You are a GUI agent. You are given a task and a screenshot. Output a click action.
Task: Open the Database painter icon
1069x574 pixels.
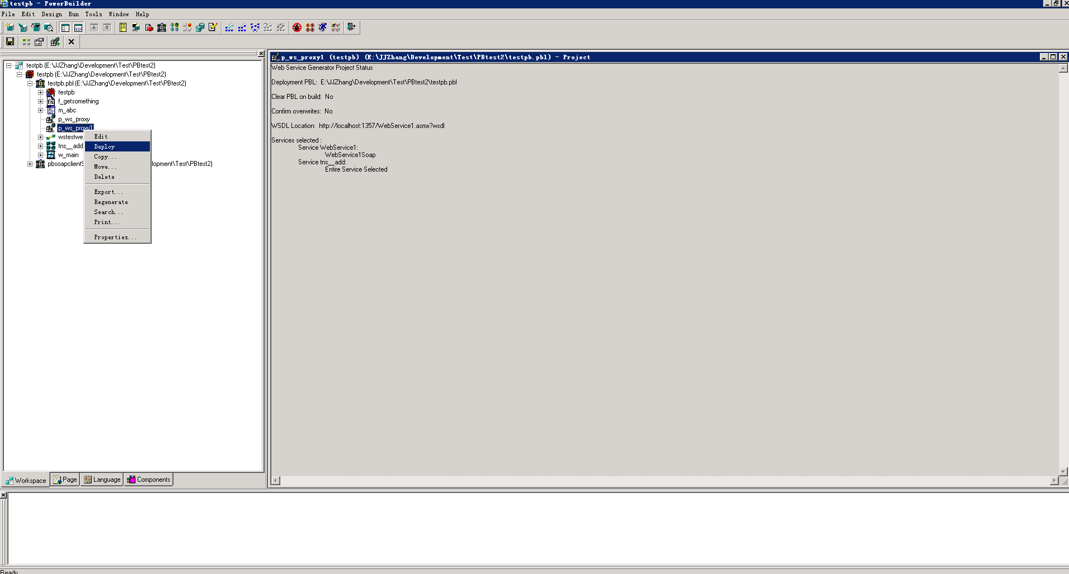200,27
